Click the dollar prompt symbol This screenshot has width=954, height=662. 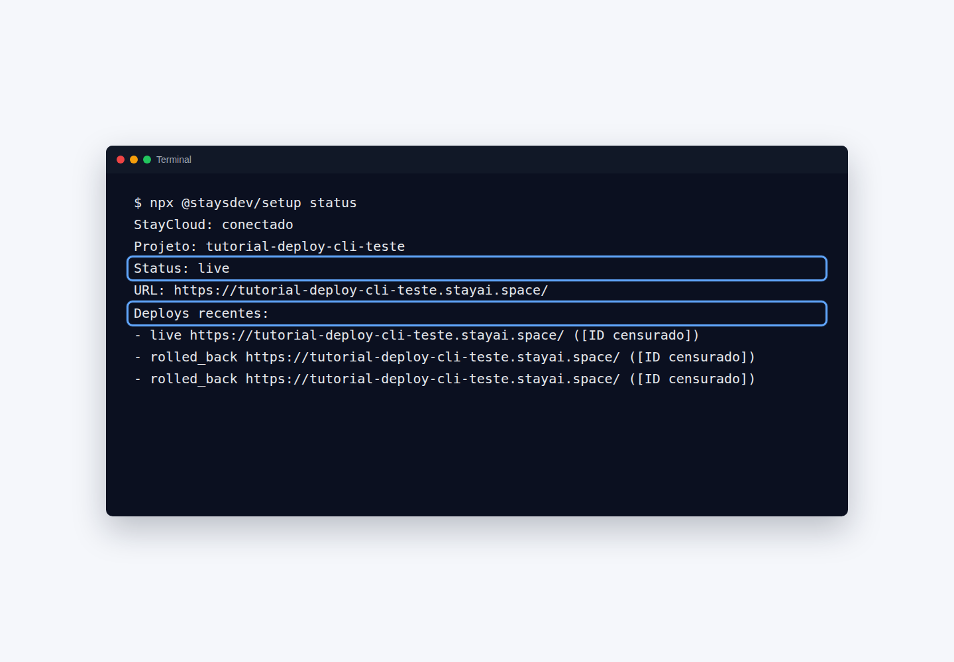[x=138, y=203]
